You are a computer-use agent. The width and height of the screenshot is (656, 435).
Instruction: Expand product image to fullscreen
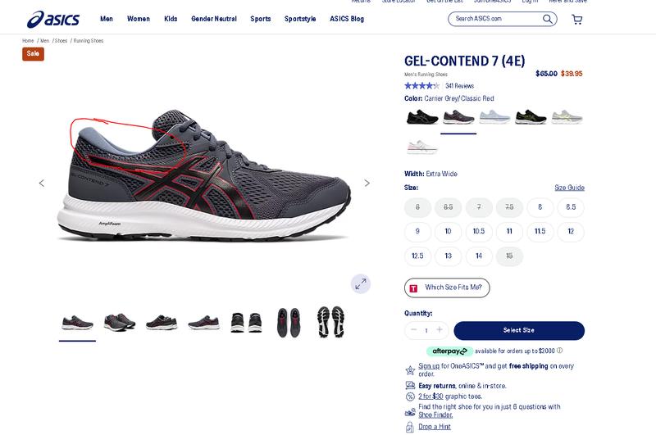(x=361, y=284)
